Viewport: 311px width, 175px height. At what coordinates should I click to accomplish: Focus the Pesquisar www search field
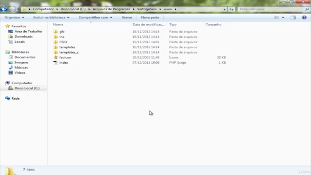click(271, 9)
